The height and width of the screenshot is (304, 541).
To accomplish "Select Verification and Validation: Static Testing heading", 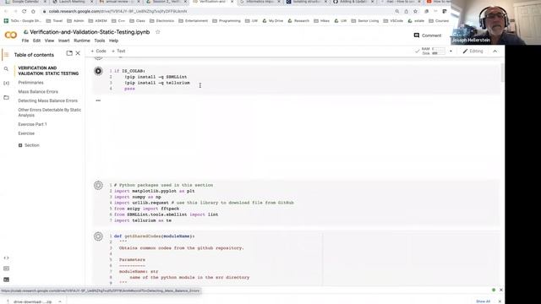I will 48,71.
